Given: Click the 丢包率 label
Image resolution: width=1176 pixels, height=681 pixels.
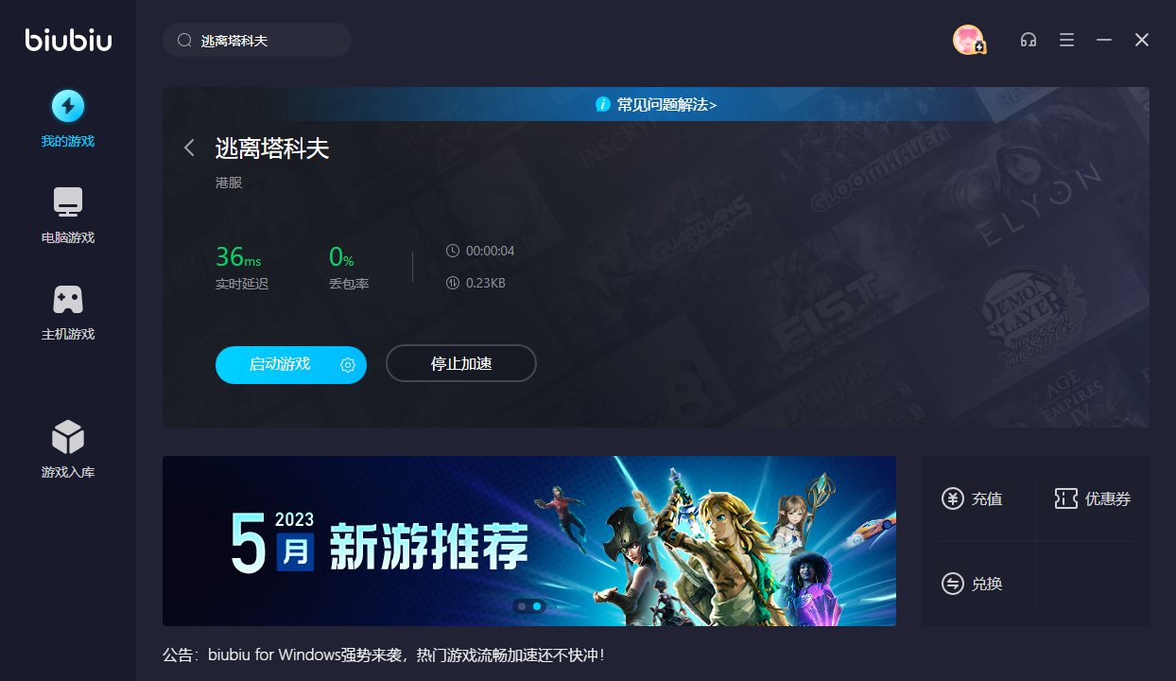Looking at the screenshot, I should click(x=349, y=284).
